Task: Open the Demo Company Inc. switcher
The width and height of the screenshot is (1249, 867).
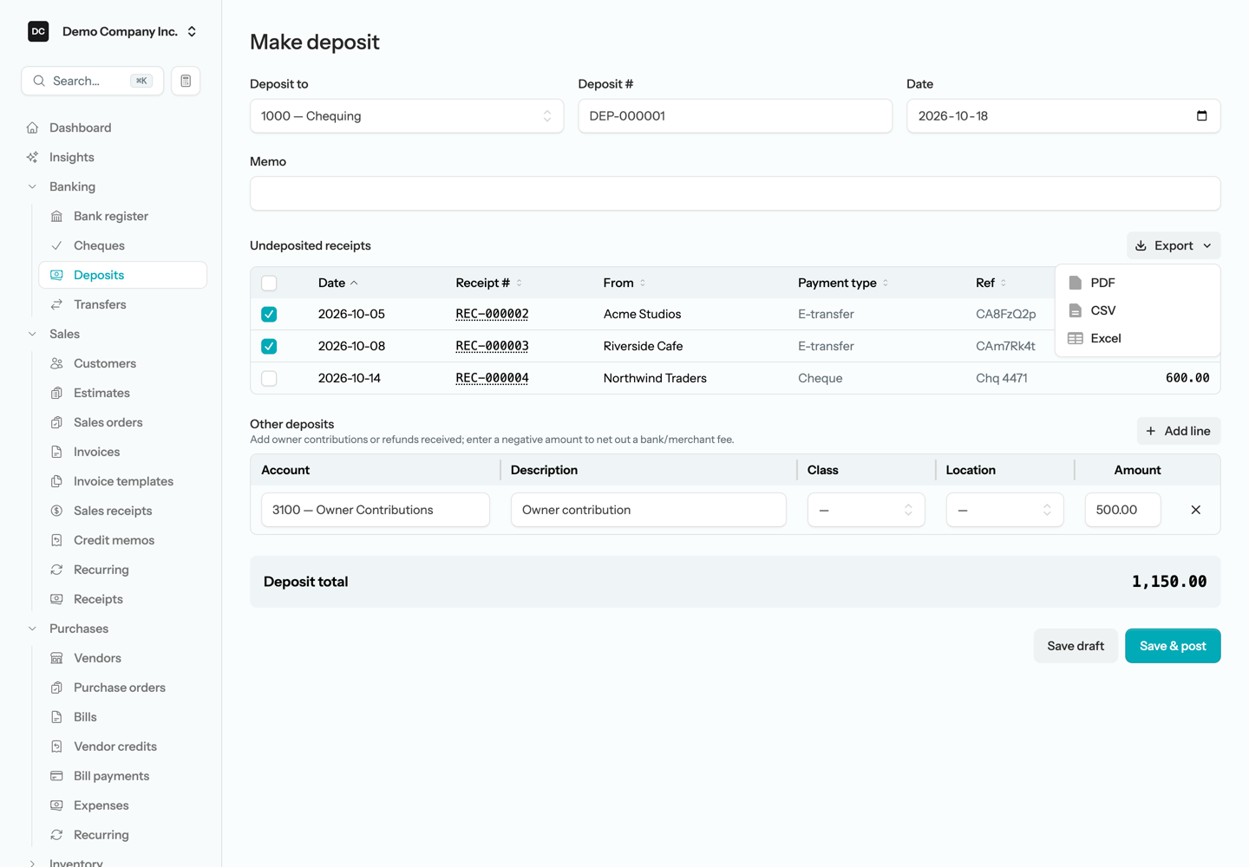Action: point(113,31)
